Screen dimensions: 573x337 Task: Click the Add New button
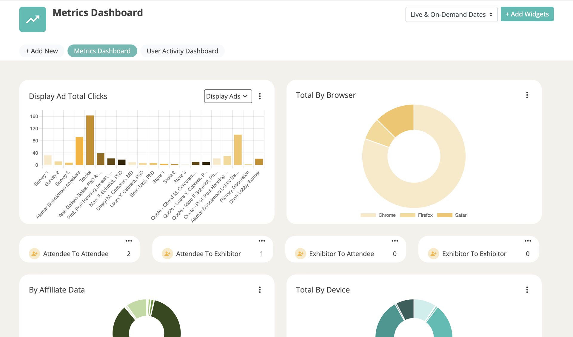pyautogui.click(x=42, y=51)
